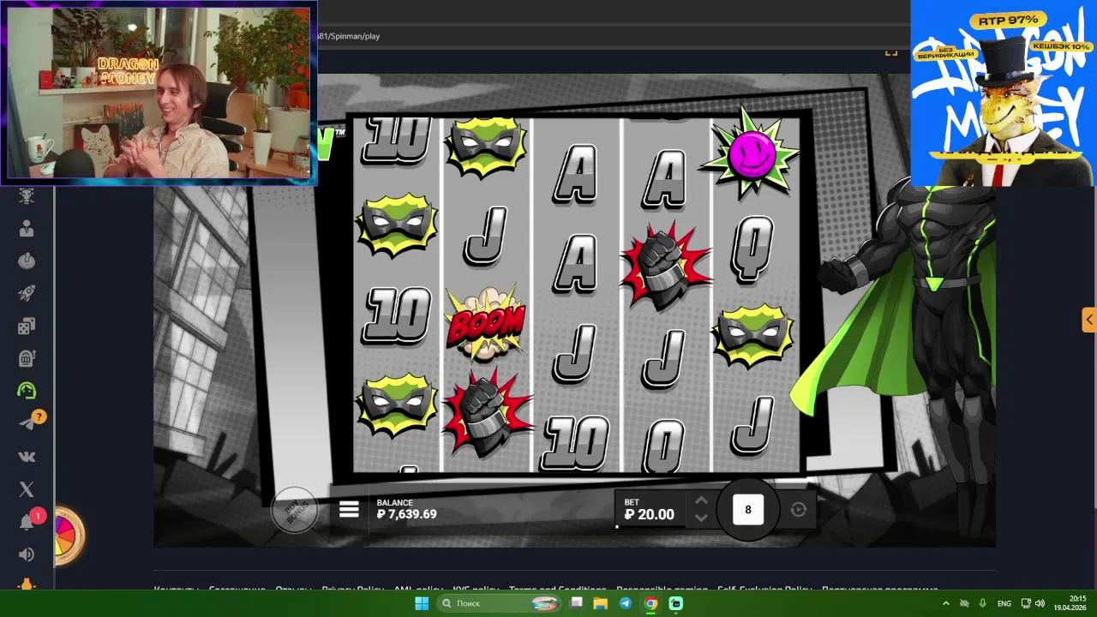This screenshot has width=1097, height=617.
Task: Open the X social link icon
Action: pyautogui.click(x=27, y=489)
